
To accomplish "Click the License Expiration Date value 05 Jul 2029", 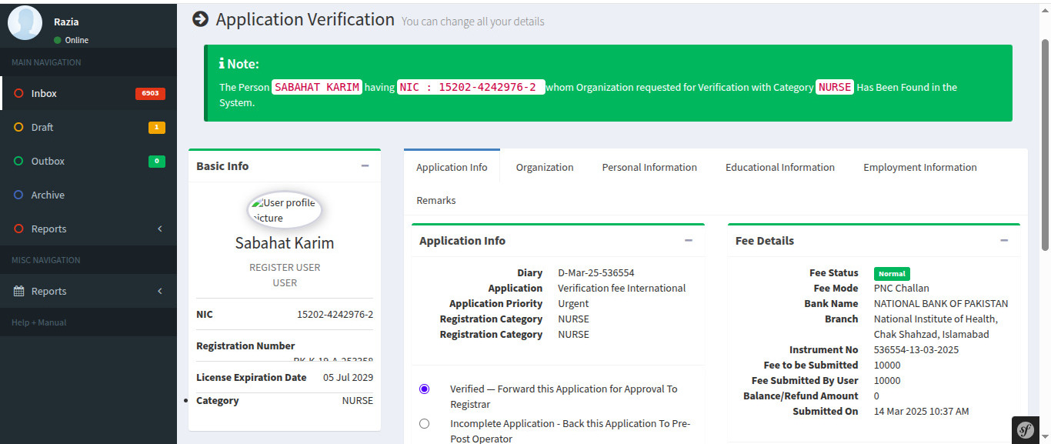I will (348, 377).
